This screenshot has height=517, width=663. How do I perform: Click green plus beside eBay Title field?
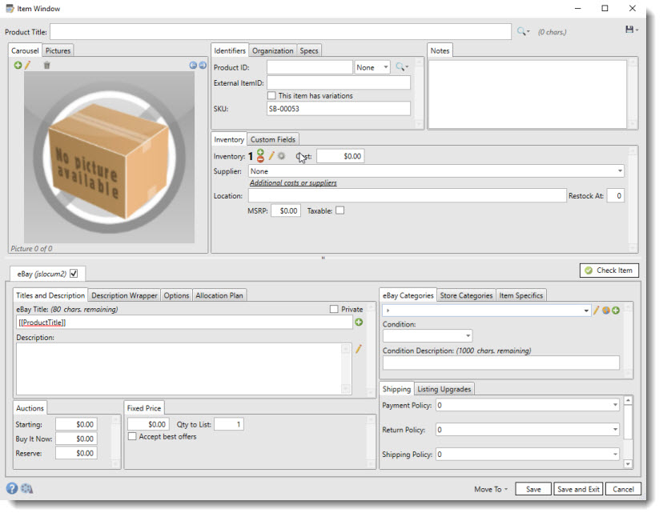pos(359,322)
